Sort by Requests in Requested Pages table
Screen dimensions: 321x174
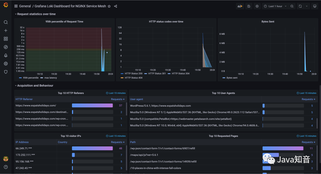309,142
